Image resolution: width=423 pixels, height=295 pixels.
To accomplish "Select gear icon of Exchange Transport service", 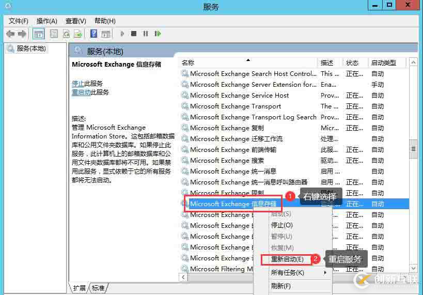I will pos(185,106).
